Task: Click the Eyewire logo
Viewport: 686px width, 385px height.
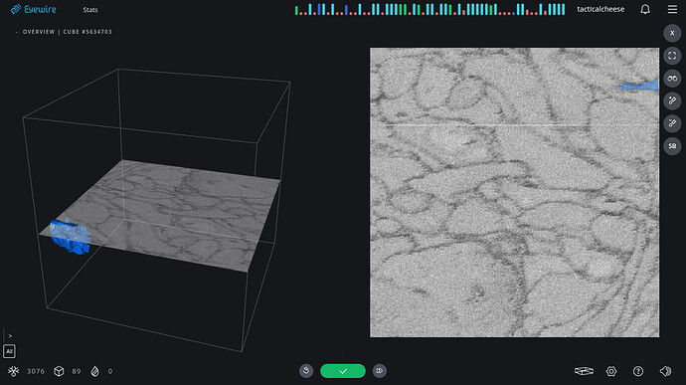Action: (34, 9)
